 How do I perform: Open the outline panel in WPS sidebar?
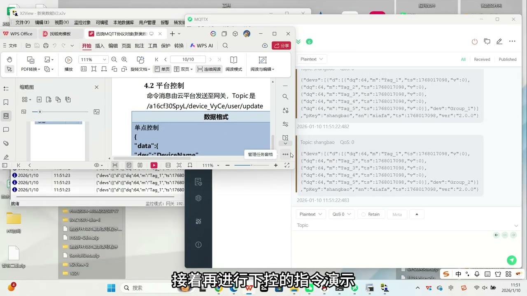(6, 88)
